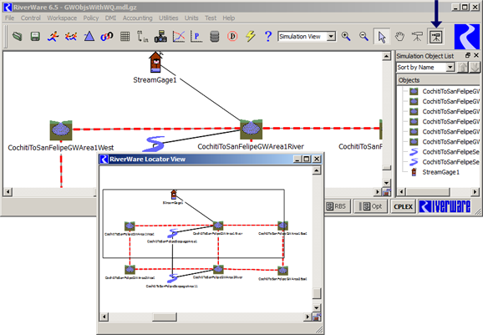
Task: Select StreamGage1 in the object list
Action: click(x=440, y=172)
